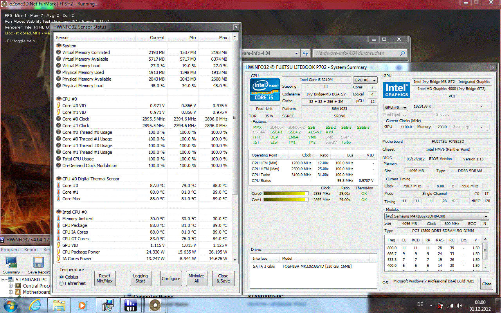The image size is (501, 313).
Task: Click the Sensor Status vertical scrollbar thumb
Action: (x=235, y=117)
